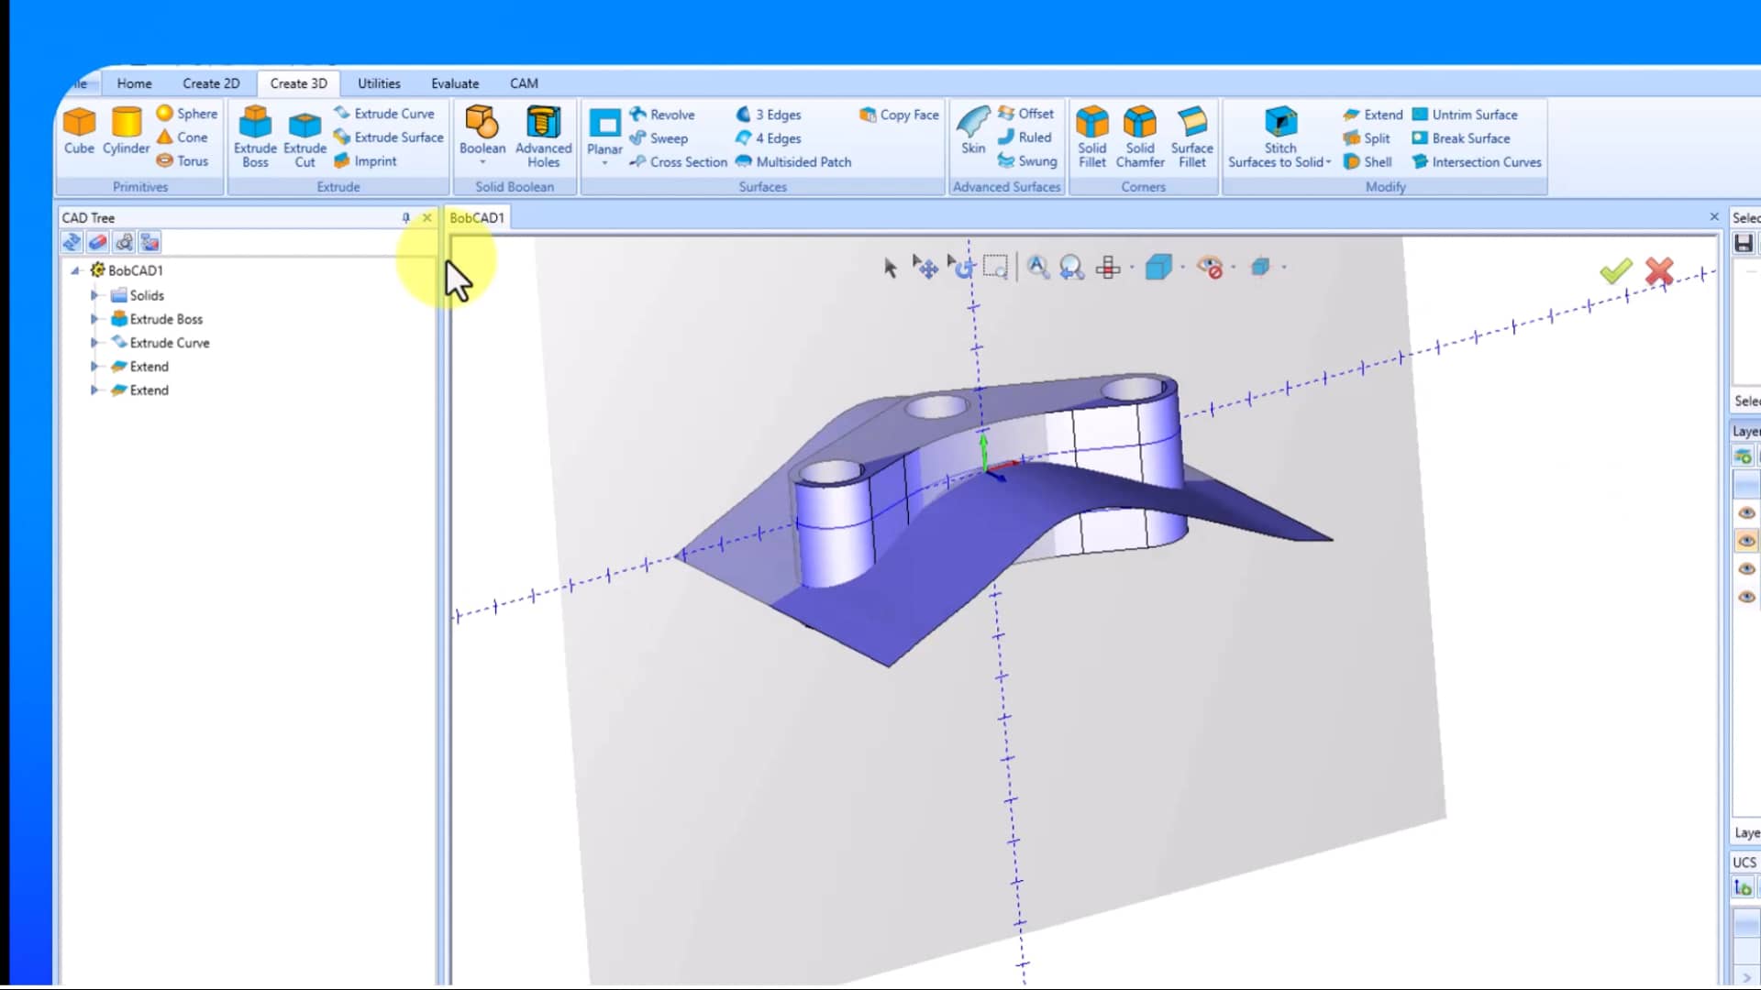Switch to the Create 2D tab
This screenshot has width=1761, height=990.
211,83
